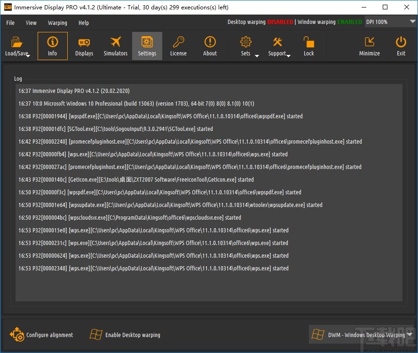Viewport: 418px width, 353px height.
Task: Click the Minimize toolbar icon
Action: [x=370, y=42]
